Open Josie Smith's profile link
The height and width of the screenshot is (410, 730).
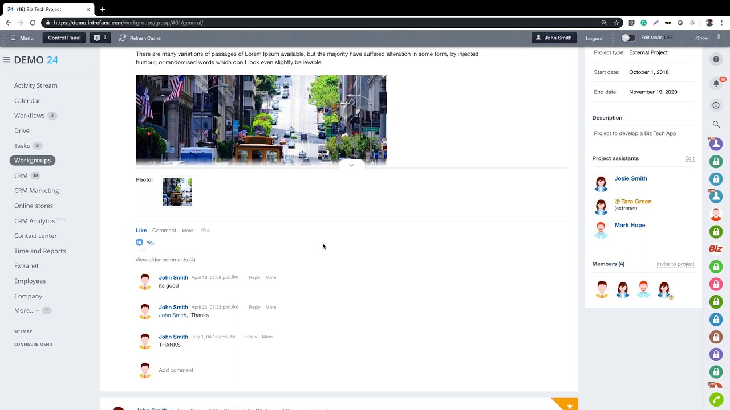(x=631, y=178)
